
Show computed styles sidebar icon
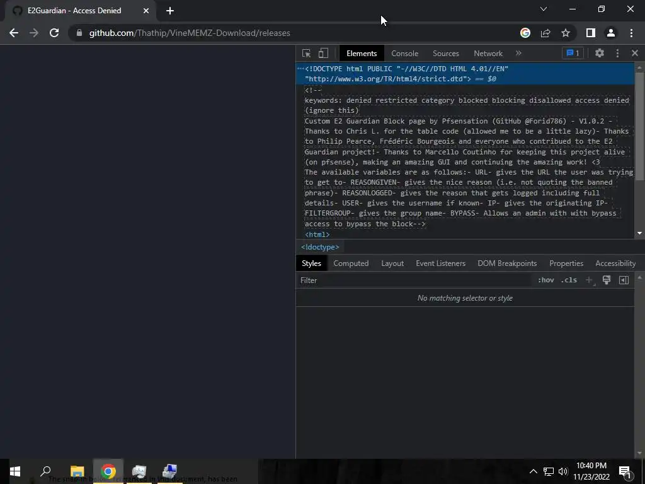pyautogui.click(x=624, y=280)
